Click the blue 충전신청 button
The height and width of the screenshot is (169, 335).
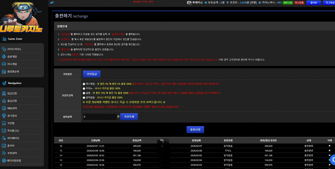(x=195, y=129)
